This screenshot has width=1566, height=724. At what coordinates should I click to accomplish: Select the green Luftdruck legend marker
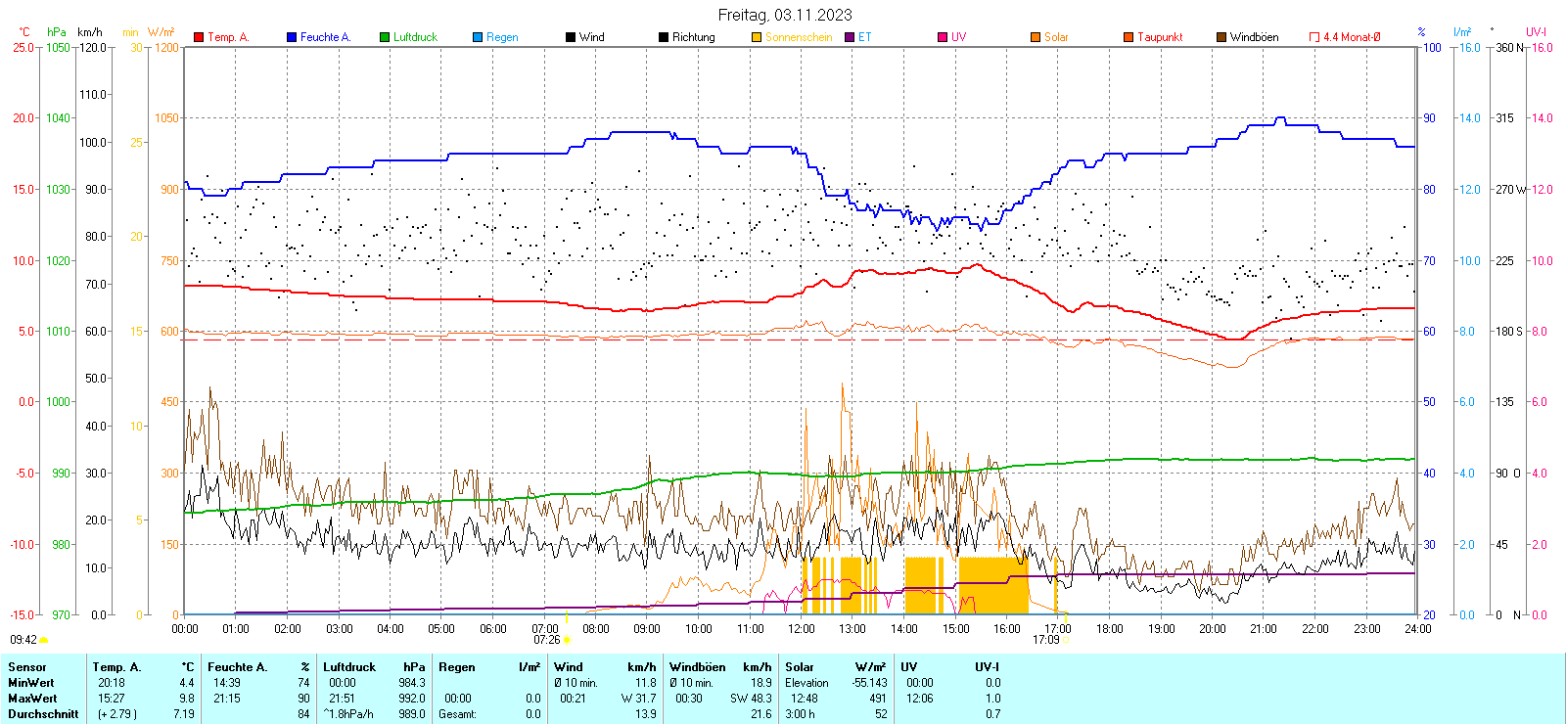pos(385,37)
